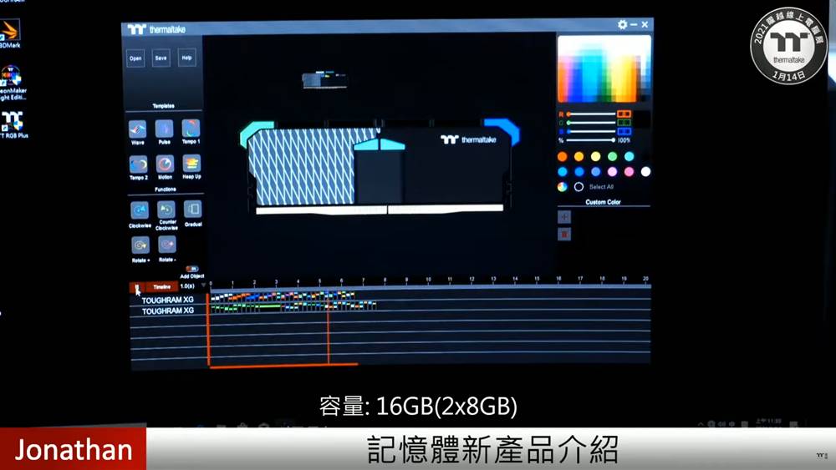Choose the Gradual function icon
836x470 pixels.
(193, 210)
